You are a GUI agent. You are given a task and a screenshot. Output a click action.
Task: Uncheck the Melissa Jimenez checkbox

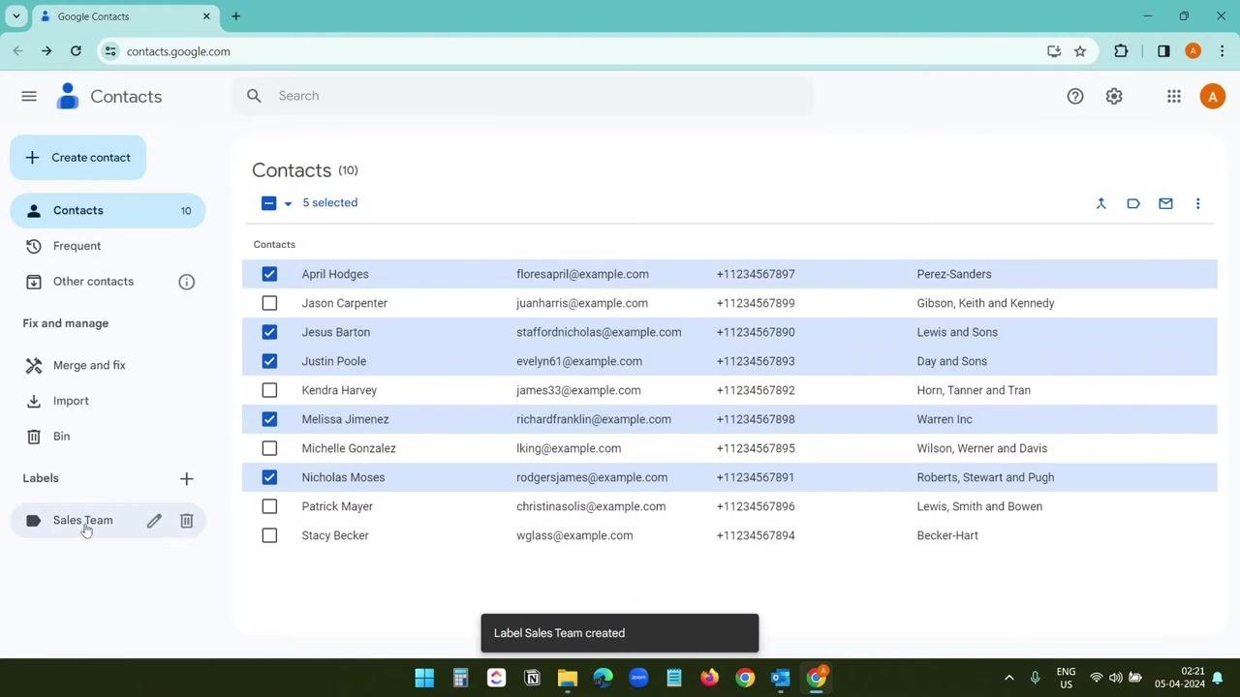tap(269, 419)
